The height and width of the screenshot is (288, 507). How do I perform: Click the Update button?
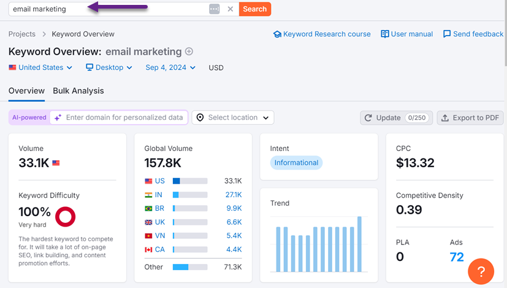396,118
